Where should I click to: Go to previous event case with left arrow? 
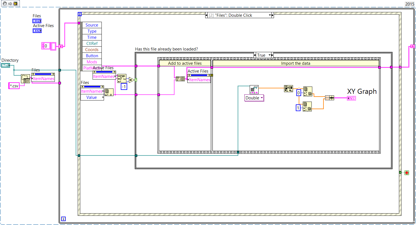207,15
